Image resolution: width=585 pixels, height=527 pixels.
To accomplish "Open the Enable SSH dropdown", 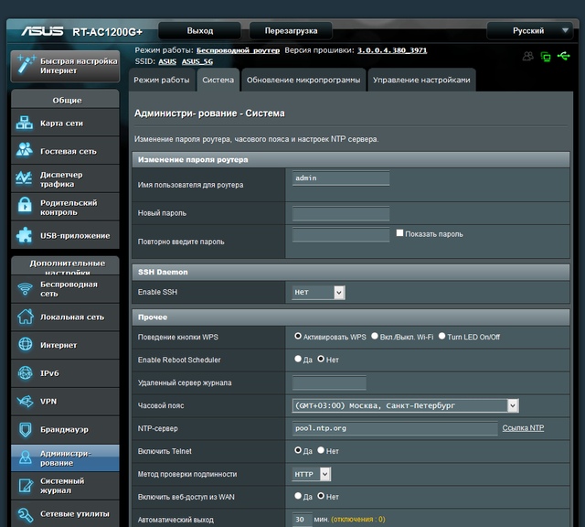I will pyautogui.click(x=318, y=292).
